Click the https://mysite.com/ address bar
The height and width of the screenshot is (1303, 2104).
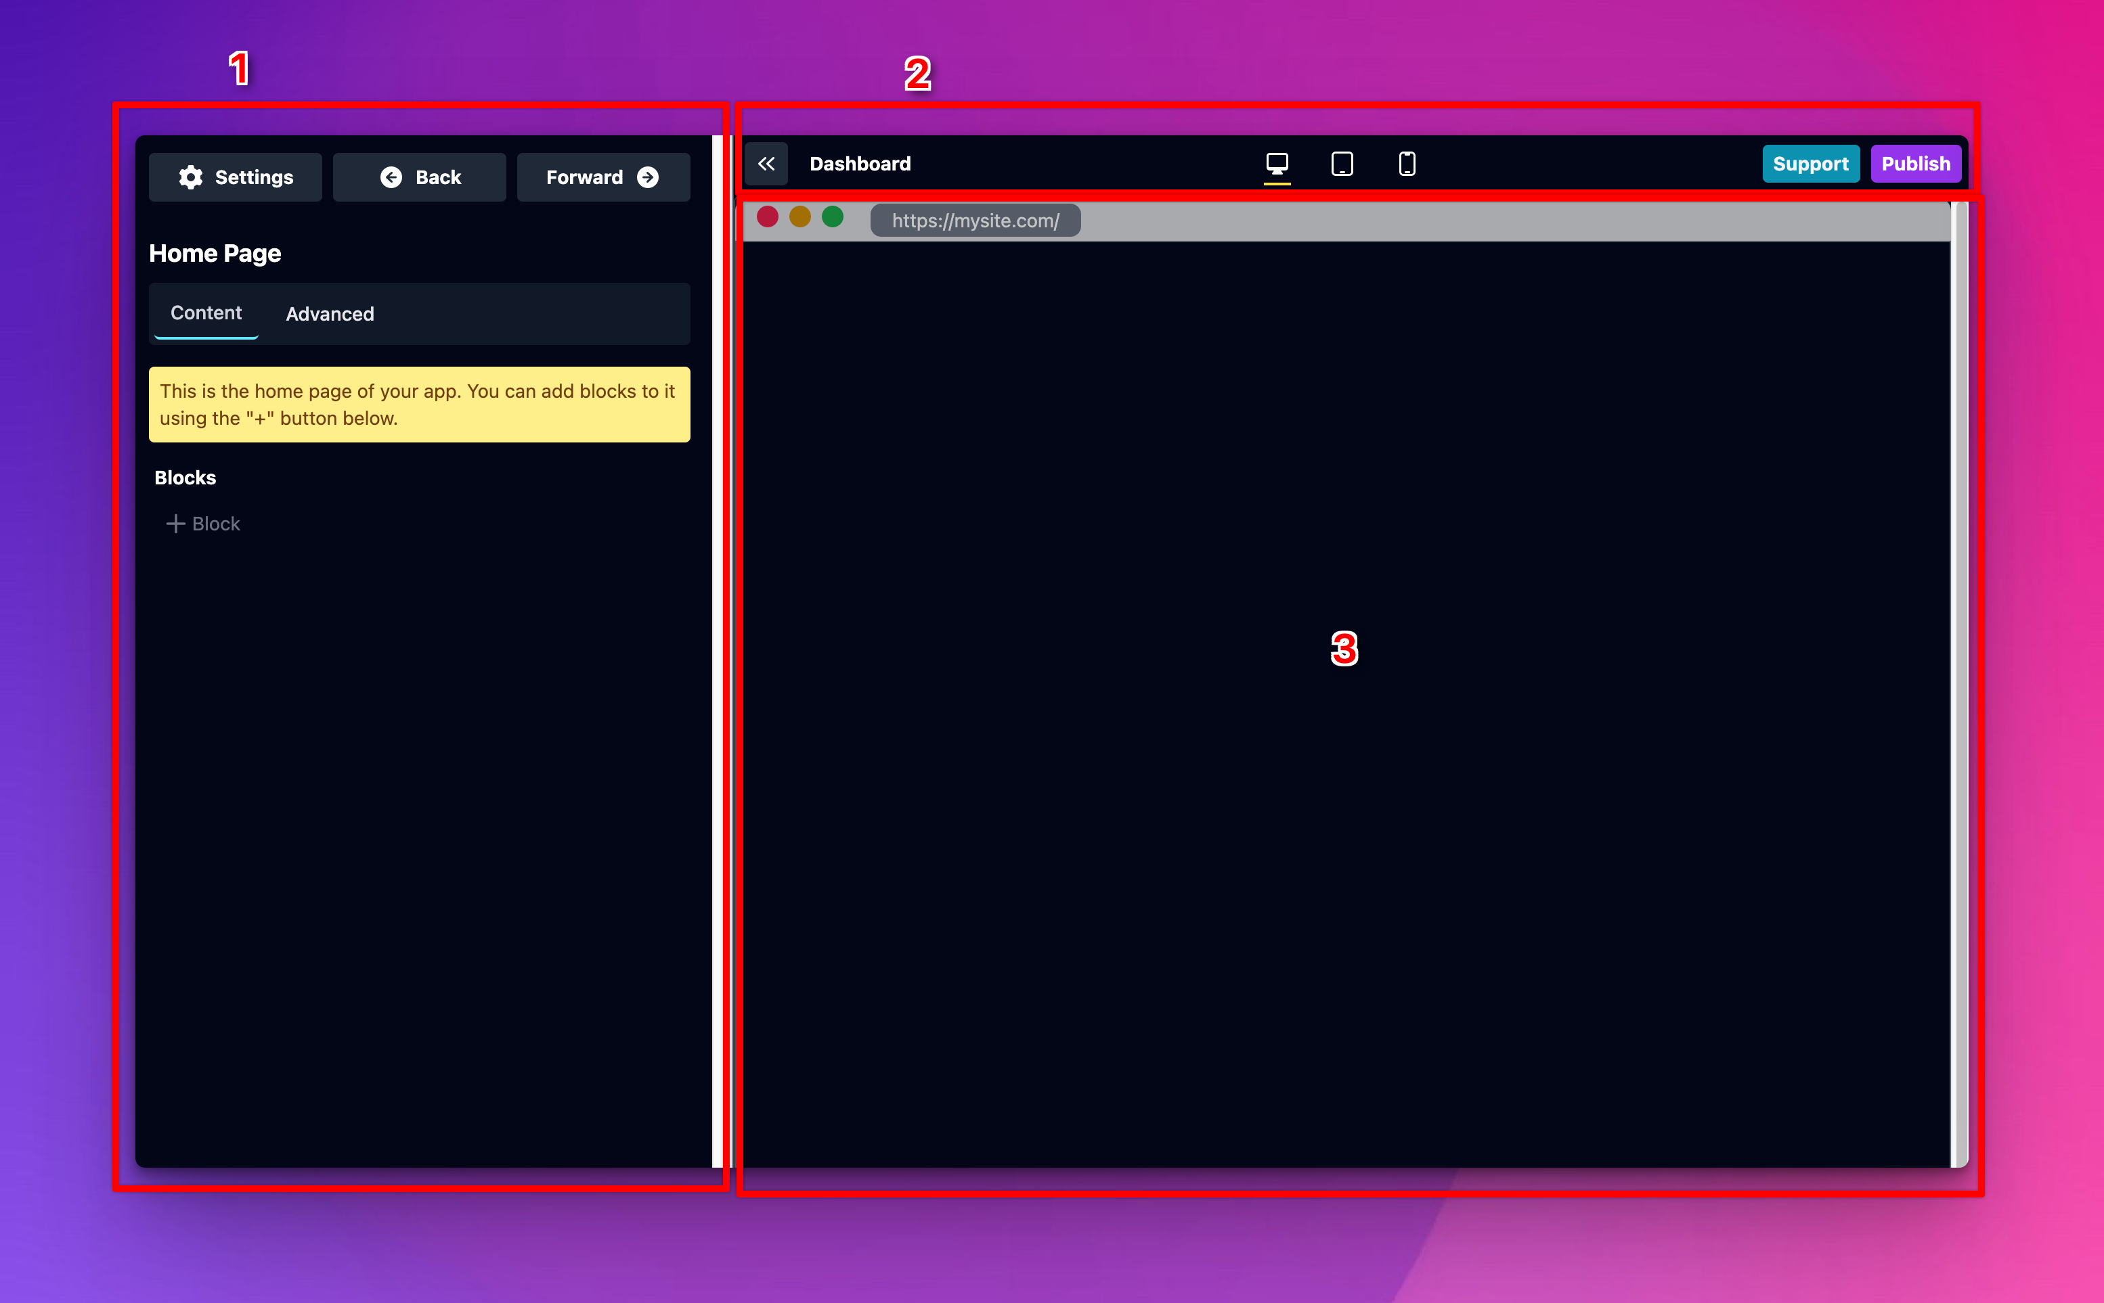click(976, 221)
